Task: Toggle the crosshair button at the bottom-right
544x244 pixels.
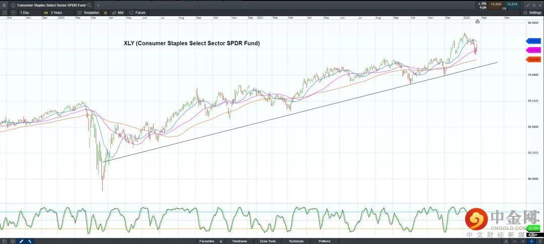Action: coord(531,241)
